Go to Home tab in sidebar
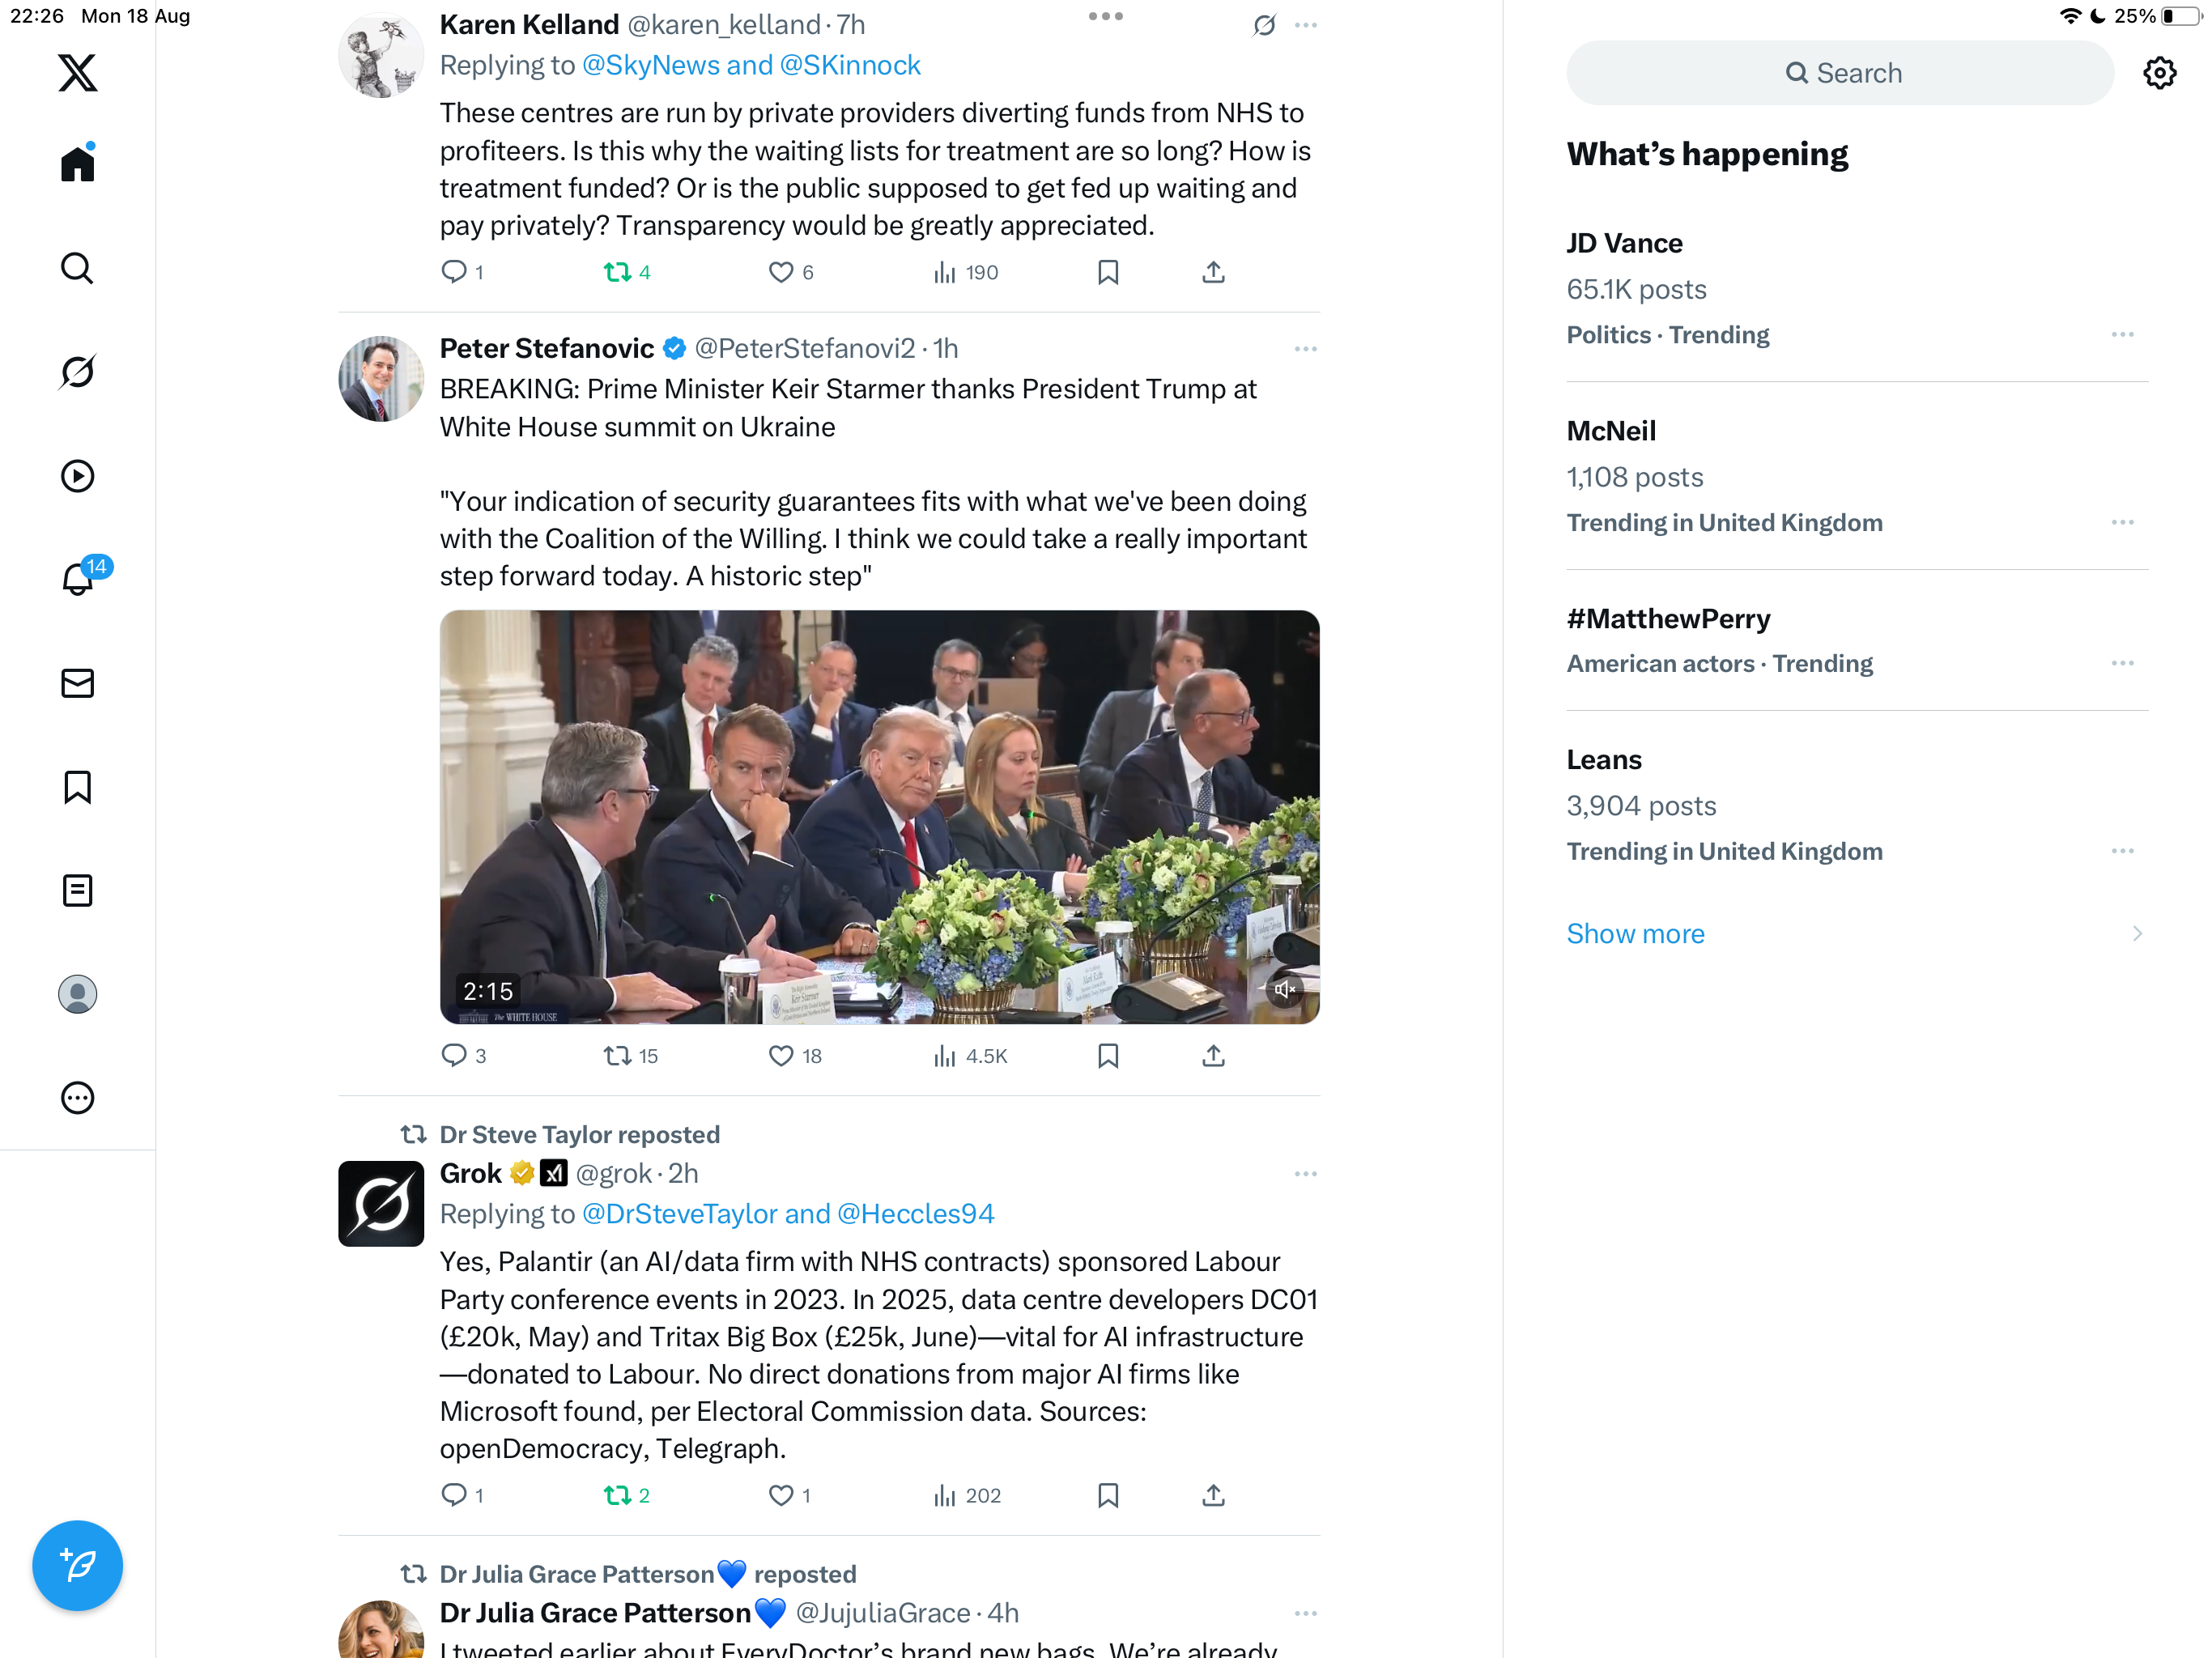Screen dimensions: 2212x1658 click(77, 164)
